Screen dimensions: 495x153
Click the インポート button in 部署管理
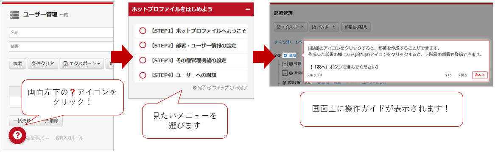tap(324, 27)
